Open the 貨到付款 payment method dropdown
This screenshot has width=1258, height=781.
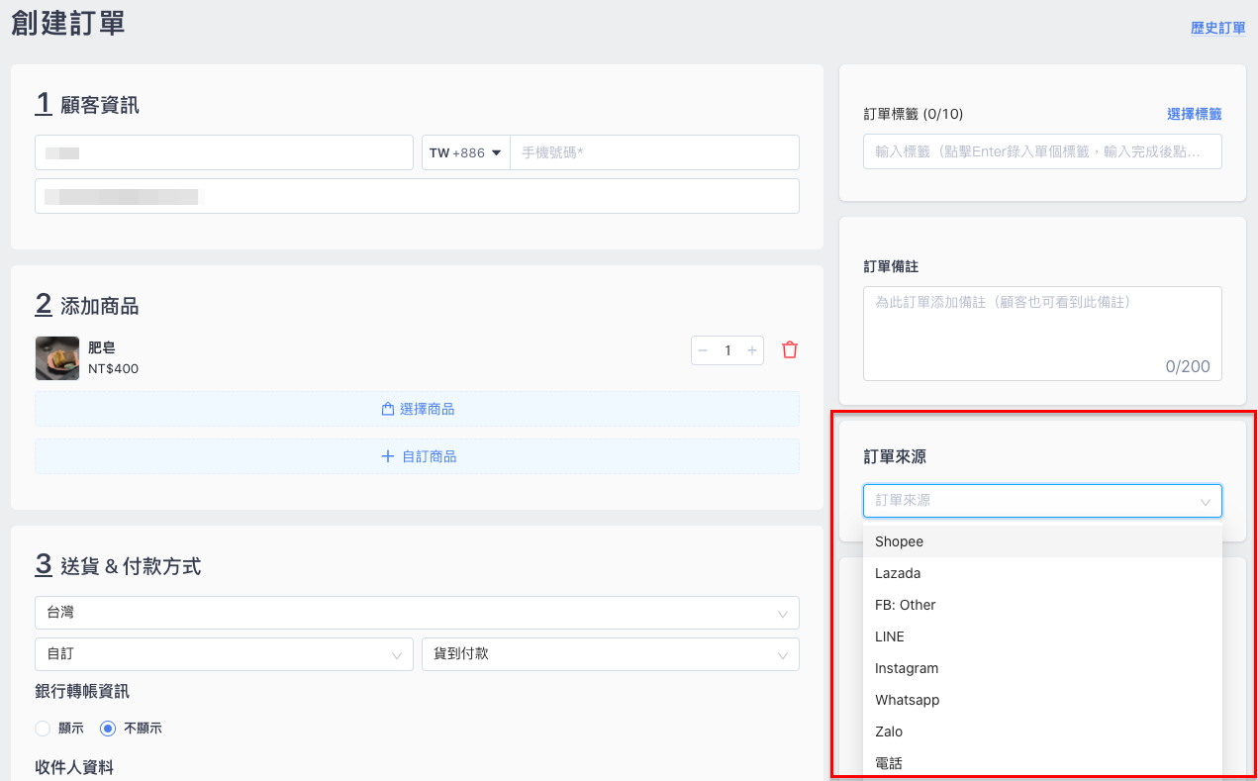(611, 654)
